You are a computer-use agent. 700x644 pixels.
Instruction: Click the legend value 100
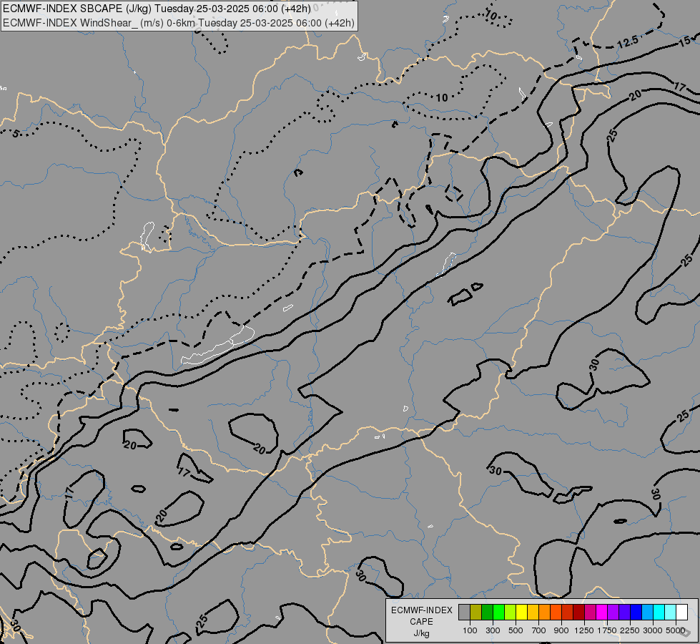470,630
